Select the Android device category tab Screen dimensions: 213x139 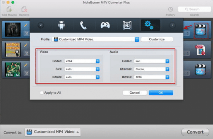tap(62, 25)
